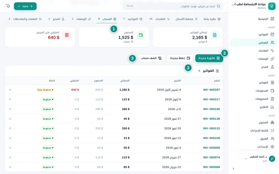The image size is (279, 174).
Task: Click the إجمالي الفواتير document icon
Action: pyautogui.click(x=215, y=35)
